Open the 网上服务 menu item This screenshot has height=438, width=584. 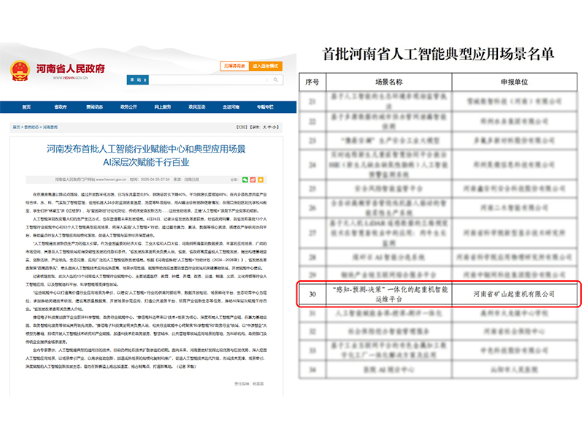click(x=162, y=104)
